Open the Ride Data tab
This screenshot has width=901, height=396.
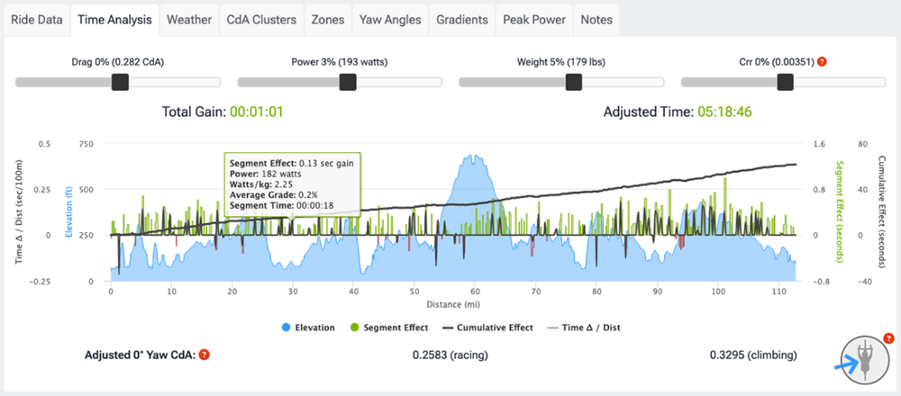coord(37,19)
